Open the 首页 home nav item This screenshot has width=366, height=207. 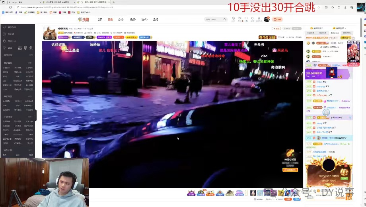pos(100,20)
